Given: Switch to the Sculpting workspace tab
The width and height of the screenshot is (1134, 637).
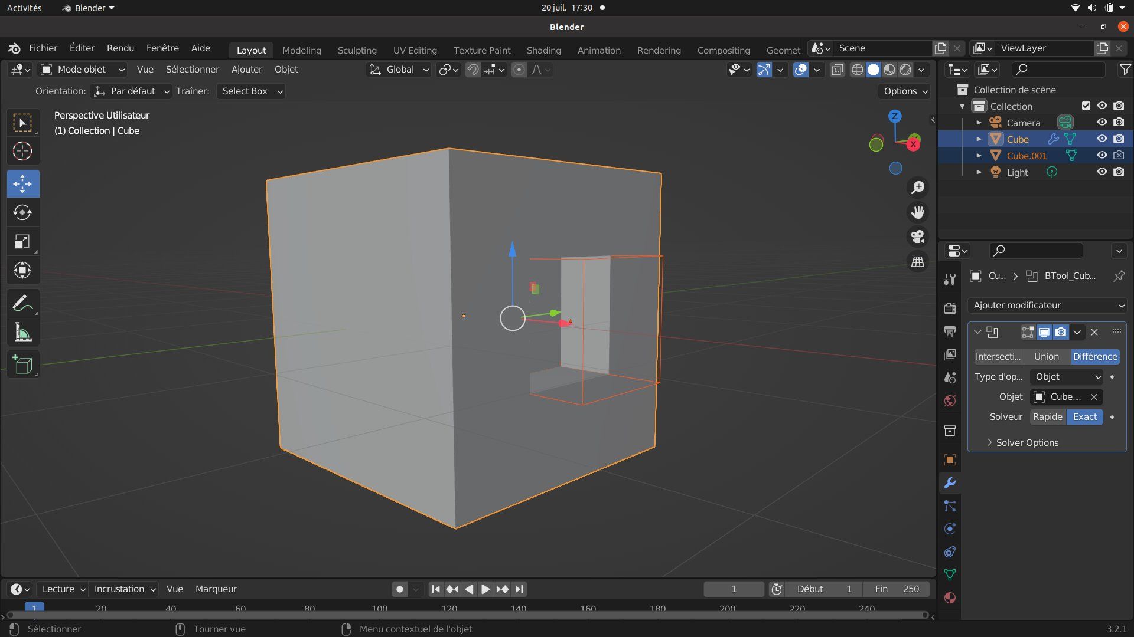Looking at the screenshot, I should (x=357, y=50).
